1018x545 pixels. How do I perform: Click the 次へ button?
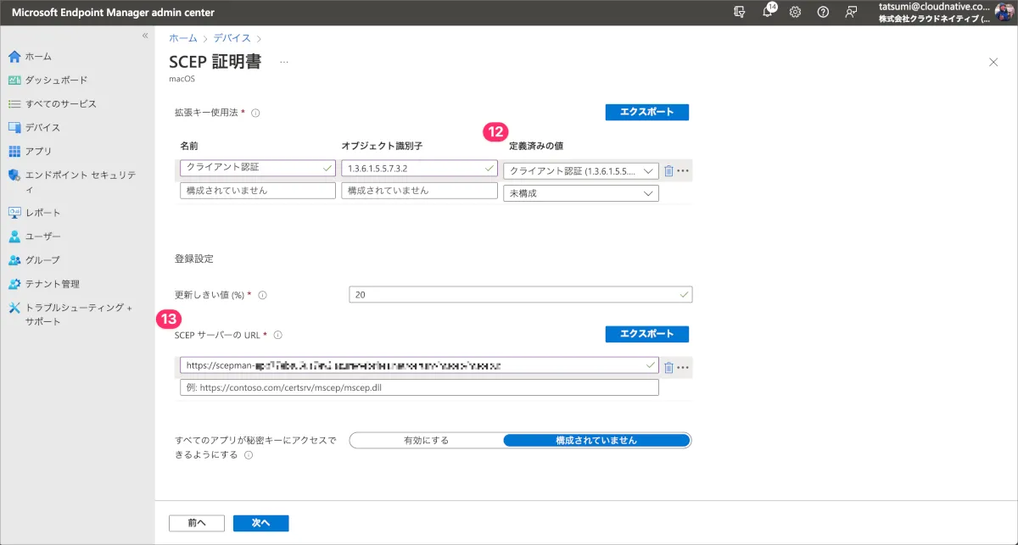[260, 523]
